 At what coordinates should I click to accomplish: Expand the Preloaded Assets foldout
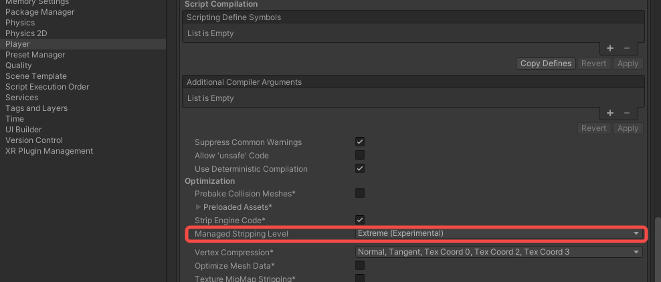tap(199, 207)
